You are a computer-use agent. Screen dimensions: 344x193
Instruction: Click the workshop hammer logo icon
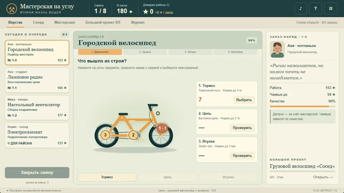pos(11,9)
